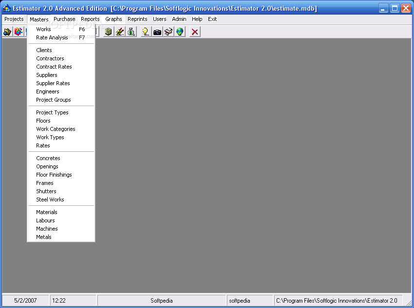Open the Purchase menu
The height and width of the screenshot is (308, 414).
64,19
